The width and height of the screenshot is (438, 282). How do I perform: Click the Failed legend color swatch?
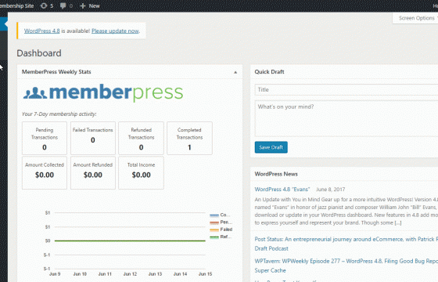214,230
